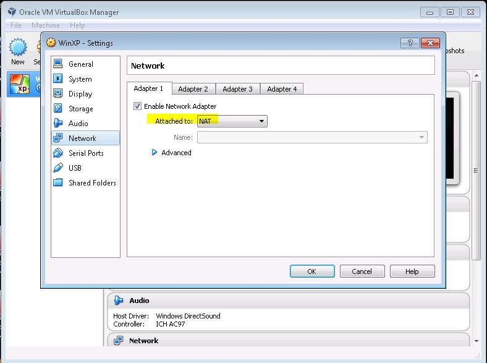Click the Audio section icon in details

click(x=118, y=300)
